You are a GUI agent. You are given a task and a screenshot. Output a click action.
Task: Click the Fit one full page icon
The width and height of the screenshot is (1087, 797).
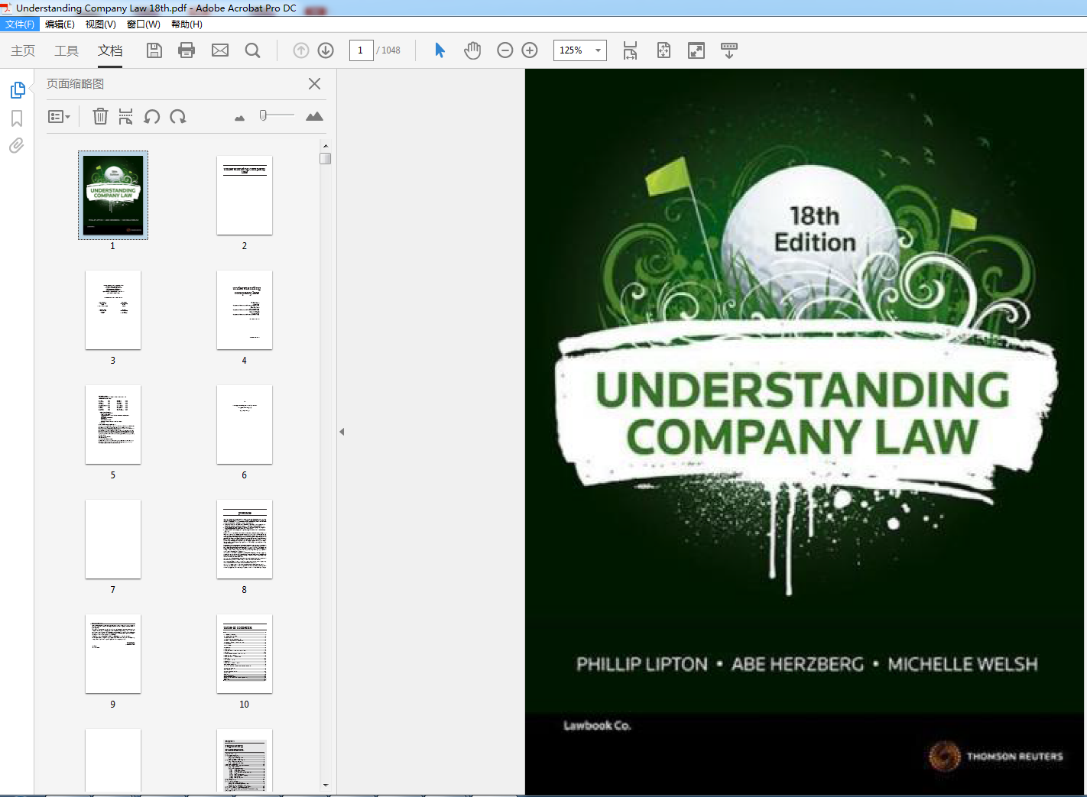664,50
